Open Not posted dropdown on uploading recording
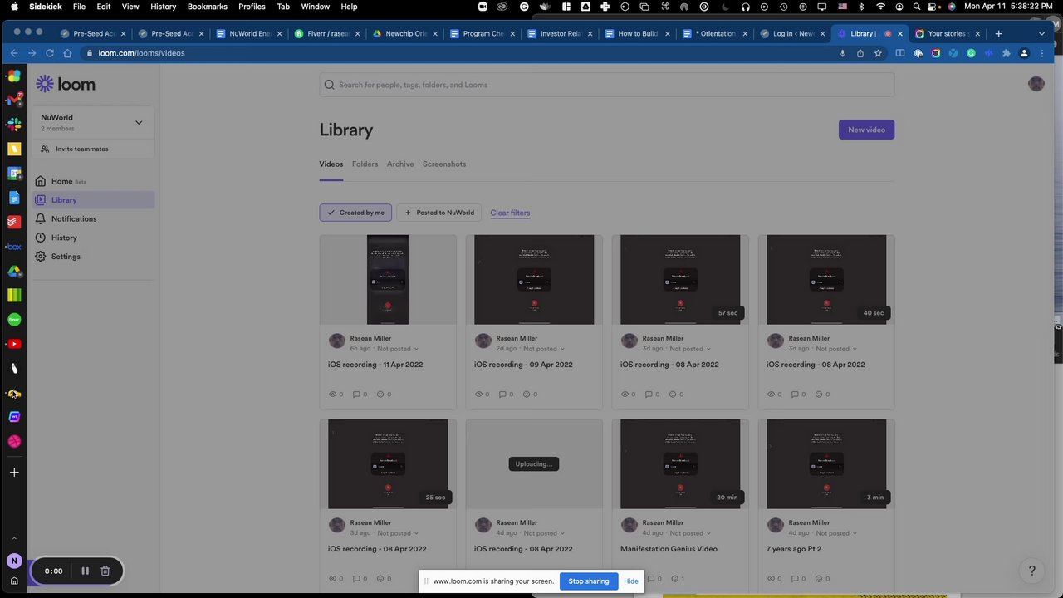This screenshot has width=1063, height=598. 543,533
